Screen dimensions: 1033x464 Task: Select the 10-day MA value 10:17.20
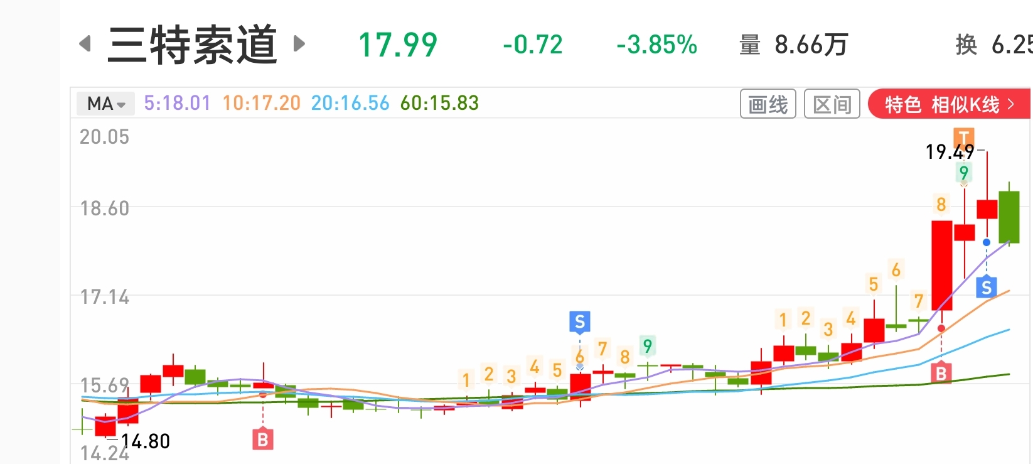pos(262,103)
